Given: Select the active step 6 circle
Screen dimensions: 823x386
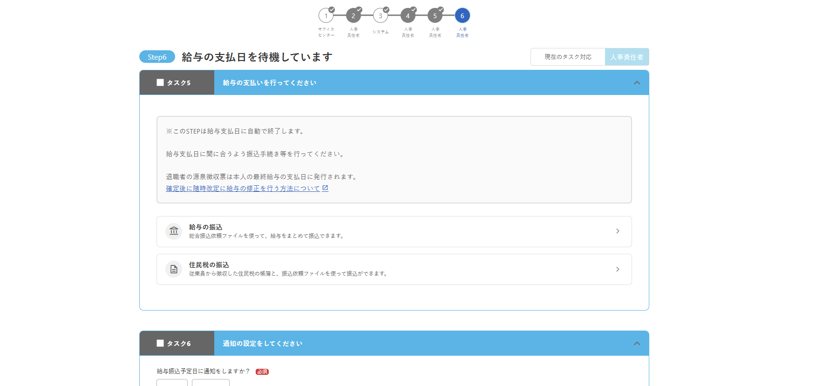Looking at the screenshot, I should click(463, 16).
